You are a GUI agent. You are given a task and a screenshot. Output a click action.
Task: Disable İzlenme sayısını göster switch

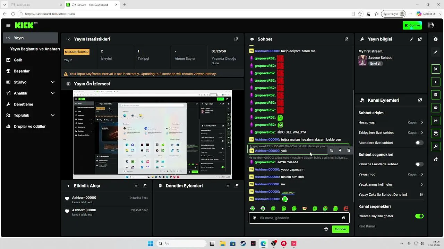click(x=419, y=216)
